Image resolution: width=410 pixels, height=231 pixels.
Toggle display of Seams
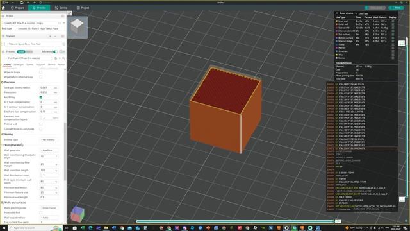click(x=393, y=58)
